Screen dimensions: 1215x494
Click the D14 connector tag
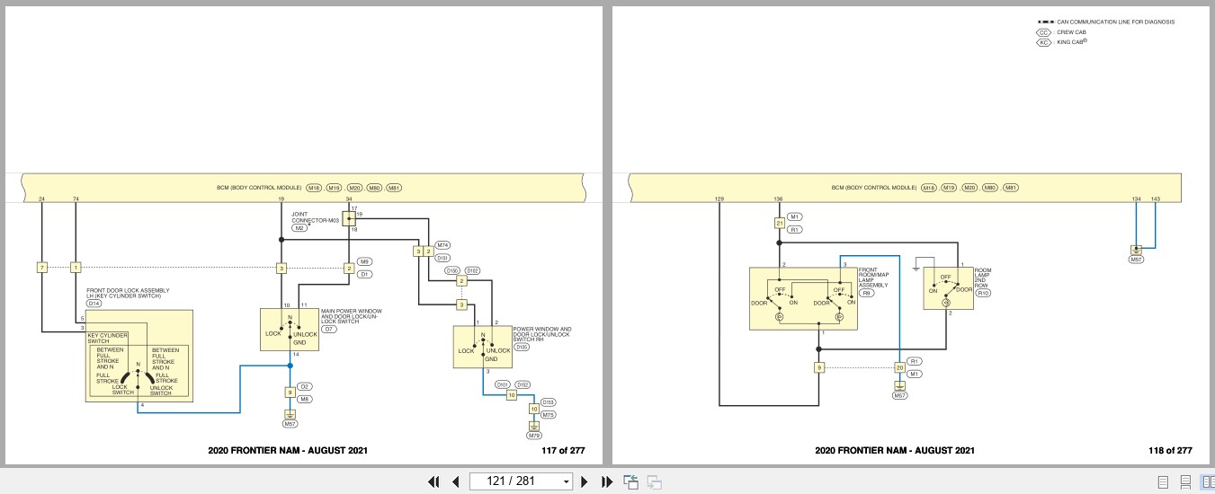pyautogui.click(x=94, y=304)
